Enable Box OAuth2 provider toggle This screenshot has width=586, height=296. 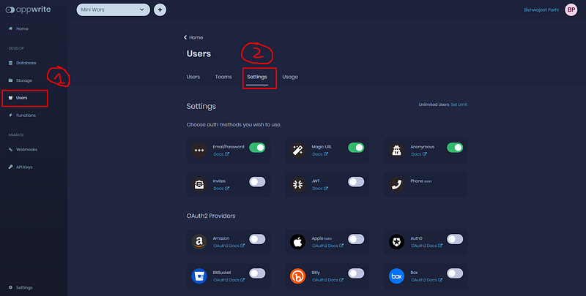[x=455, y=273]
